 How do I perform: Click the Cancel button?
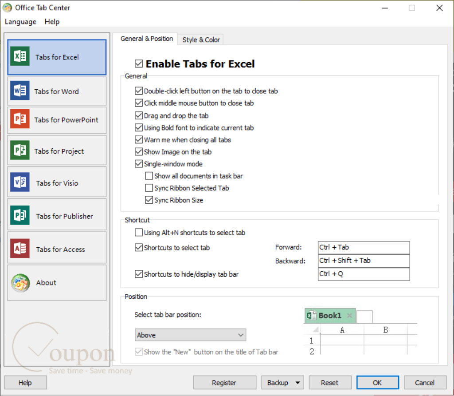pos(425,383)
